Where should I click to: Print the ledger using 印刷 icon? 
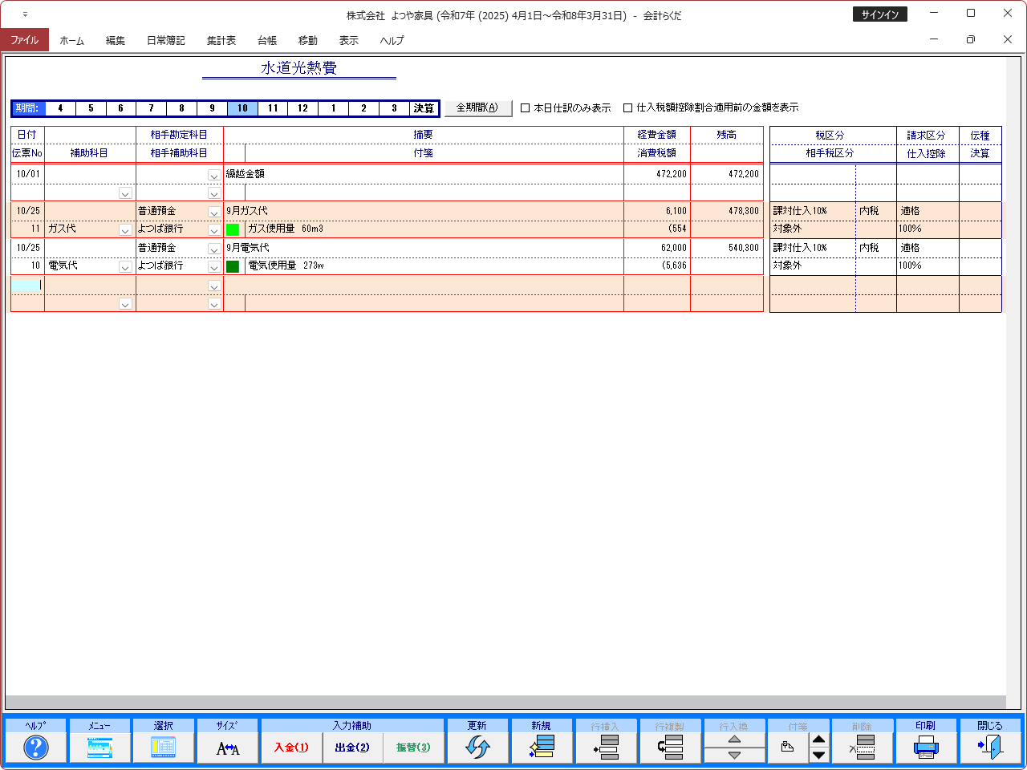926,748
